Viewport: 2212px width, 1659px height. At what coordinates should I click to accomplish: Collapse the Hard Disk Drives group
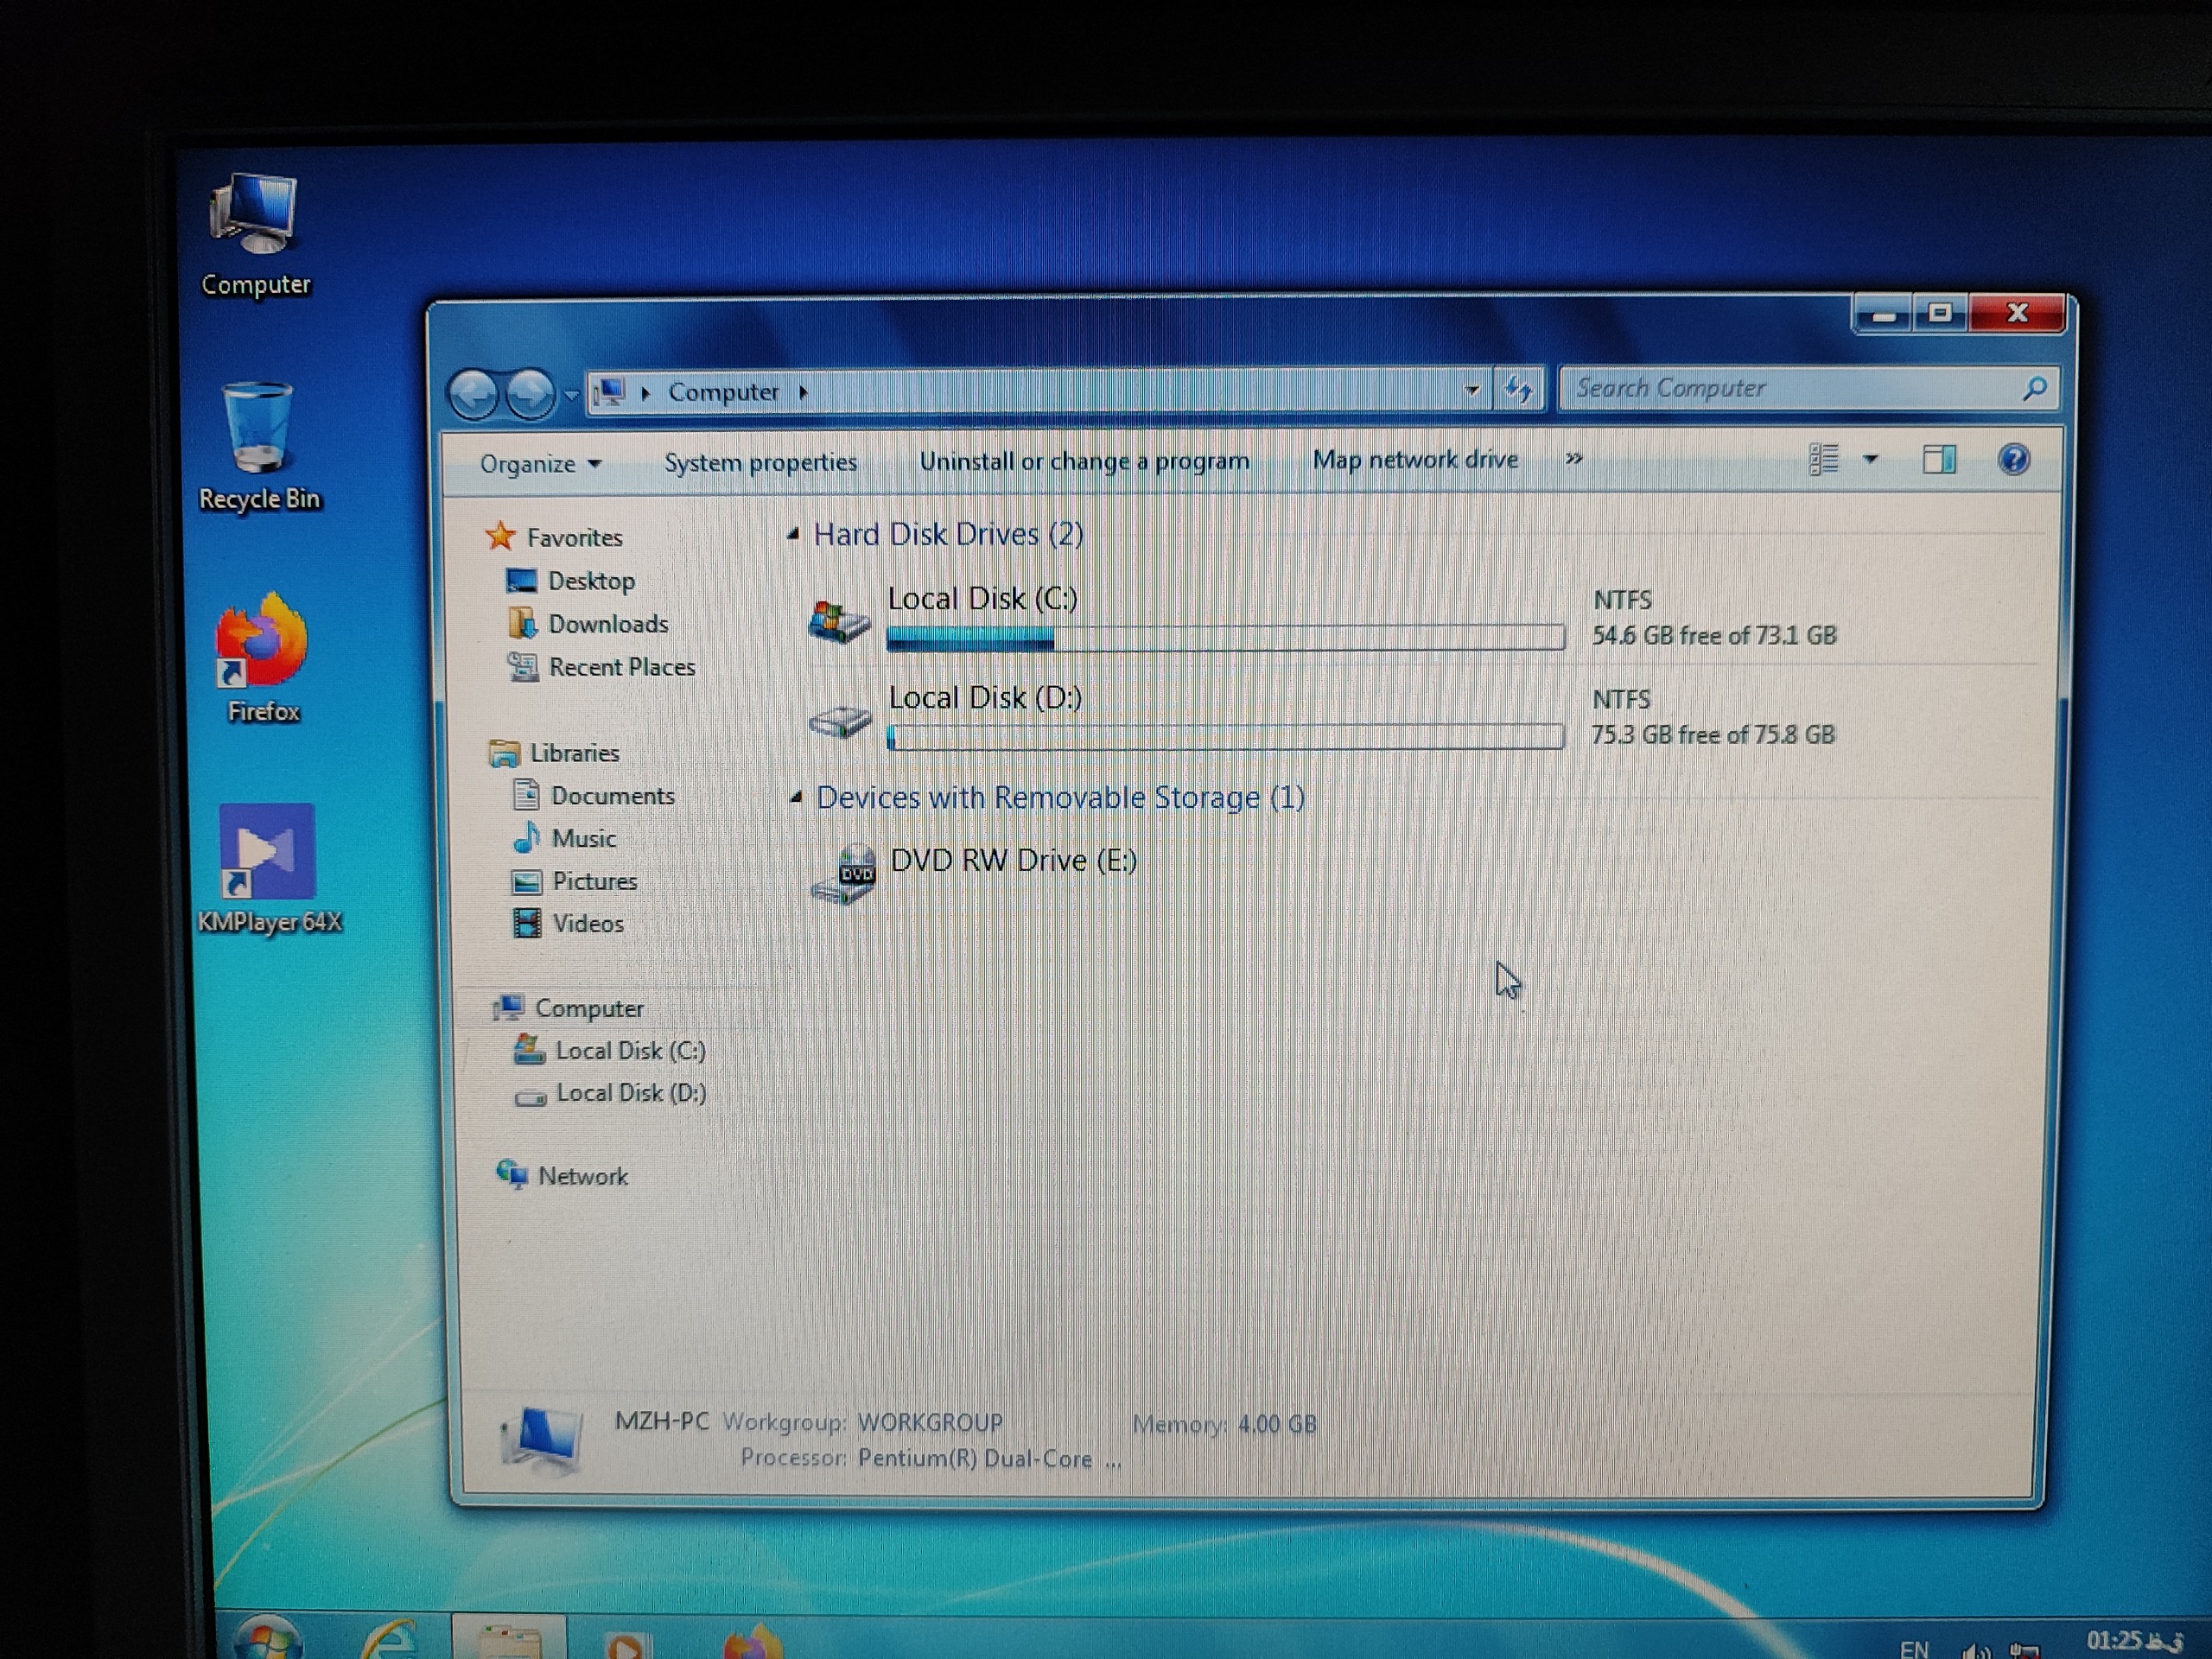coord(793,535)
